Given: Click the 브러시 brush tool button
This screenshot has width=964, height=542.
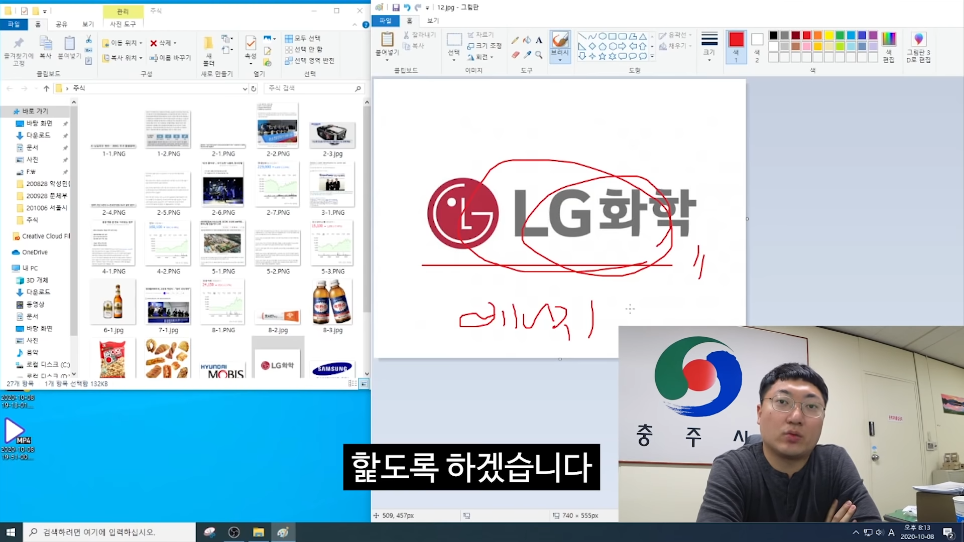Looking at the screenshot, I should coord(560,46).
